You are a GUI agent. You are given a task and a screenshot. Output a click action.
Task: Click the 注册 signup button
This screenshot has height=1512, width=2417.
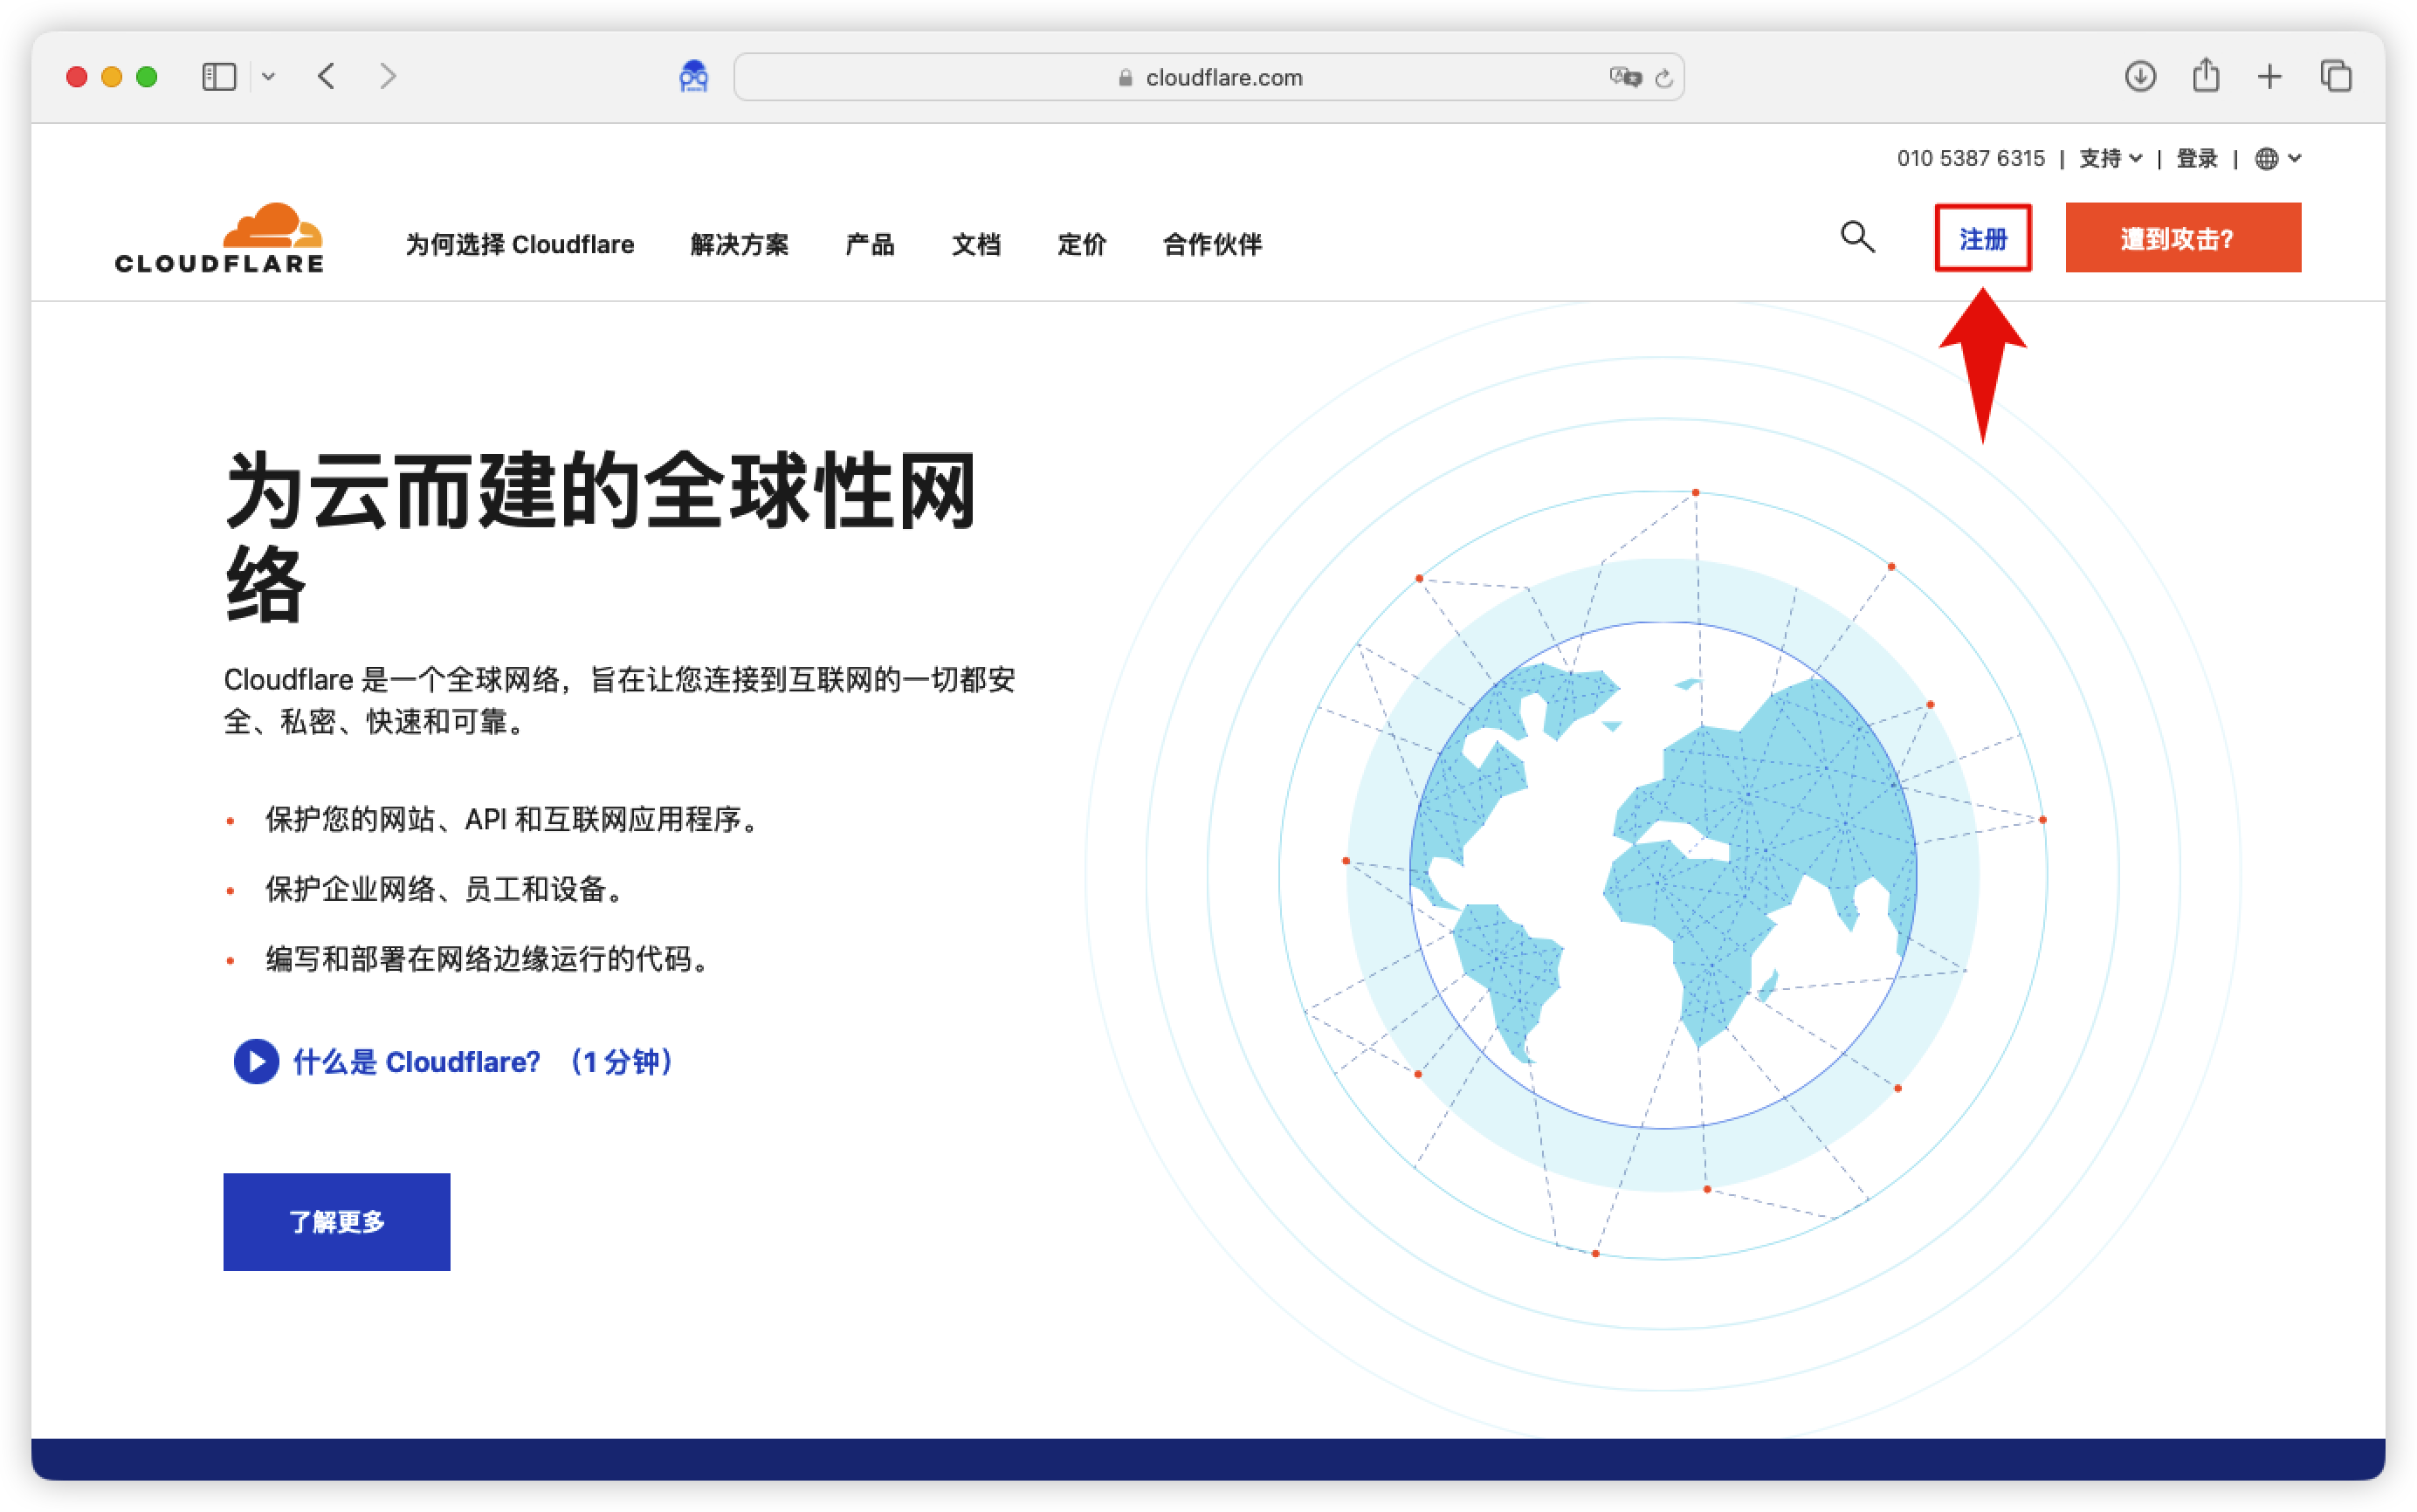1983,238
